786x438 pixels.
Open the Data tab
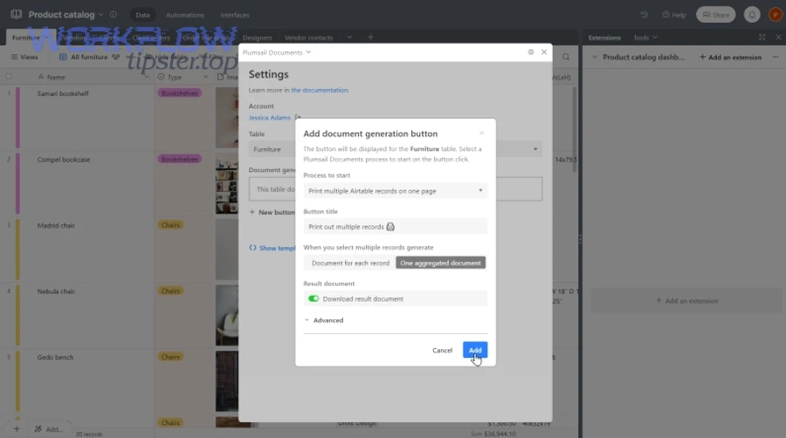pos(142,15)
